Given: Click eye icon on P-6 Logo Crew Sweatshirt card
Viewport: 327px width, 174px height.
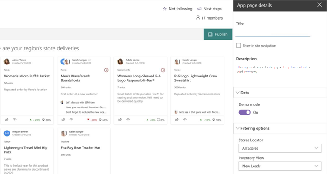Looking at the screenshot, I should 185,120.
